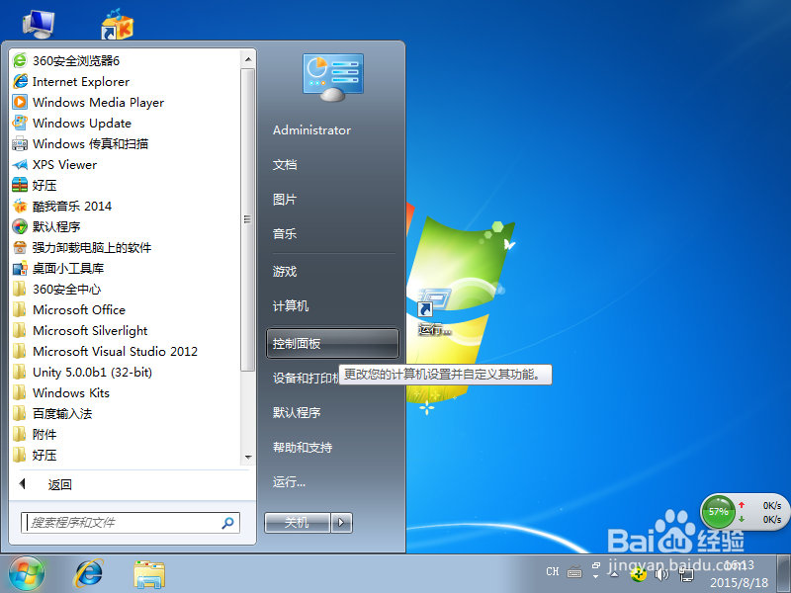The image size is (791, 593).
Task: Open the 运行... desktop shortcut
Action: (x=434, y=311)
